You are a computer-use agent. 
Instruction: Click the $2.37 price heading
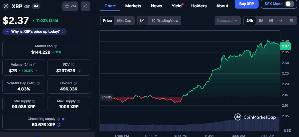(16, 21)
